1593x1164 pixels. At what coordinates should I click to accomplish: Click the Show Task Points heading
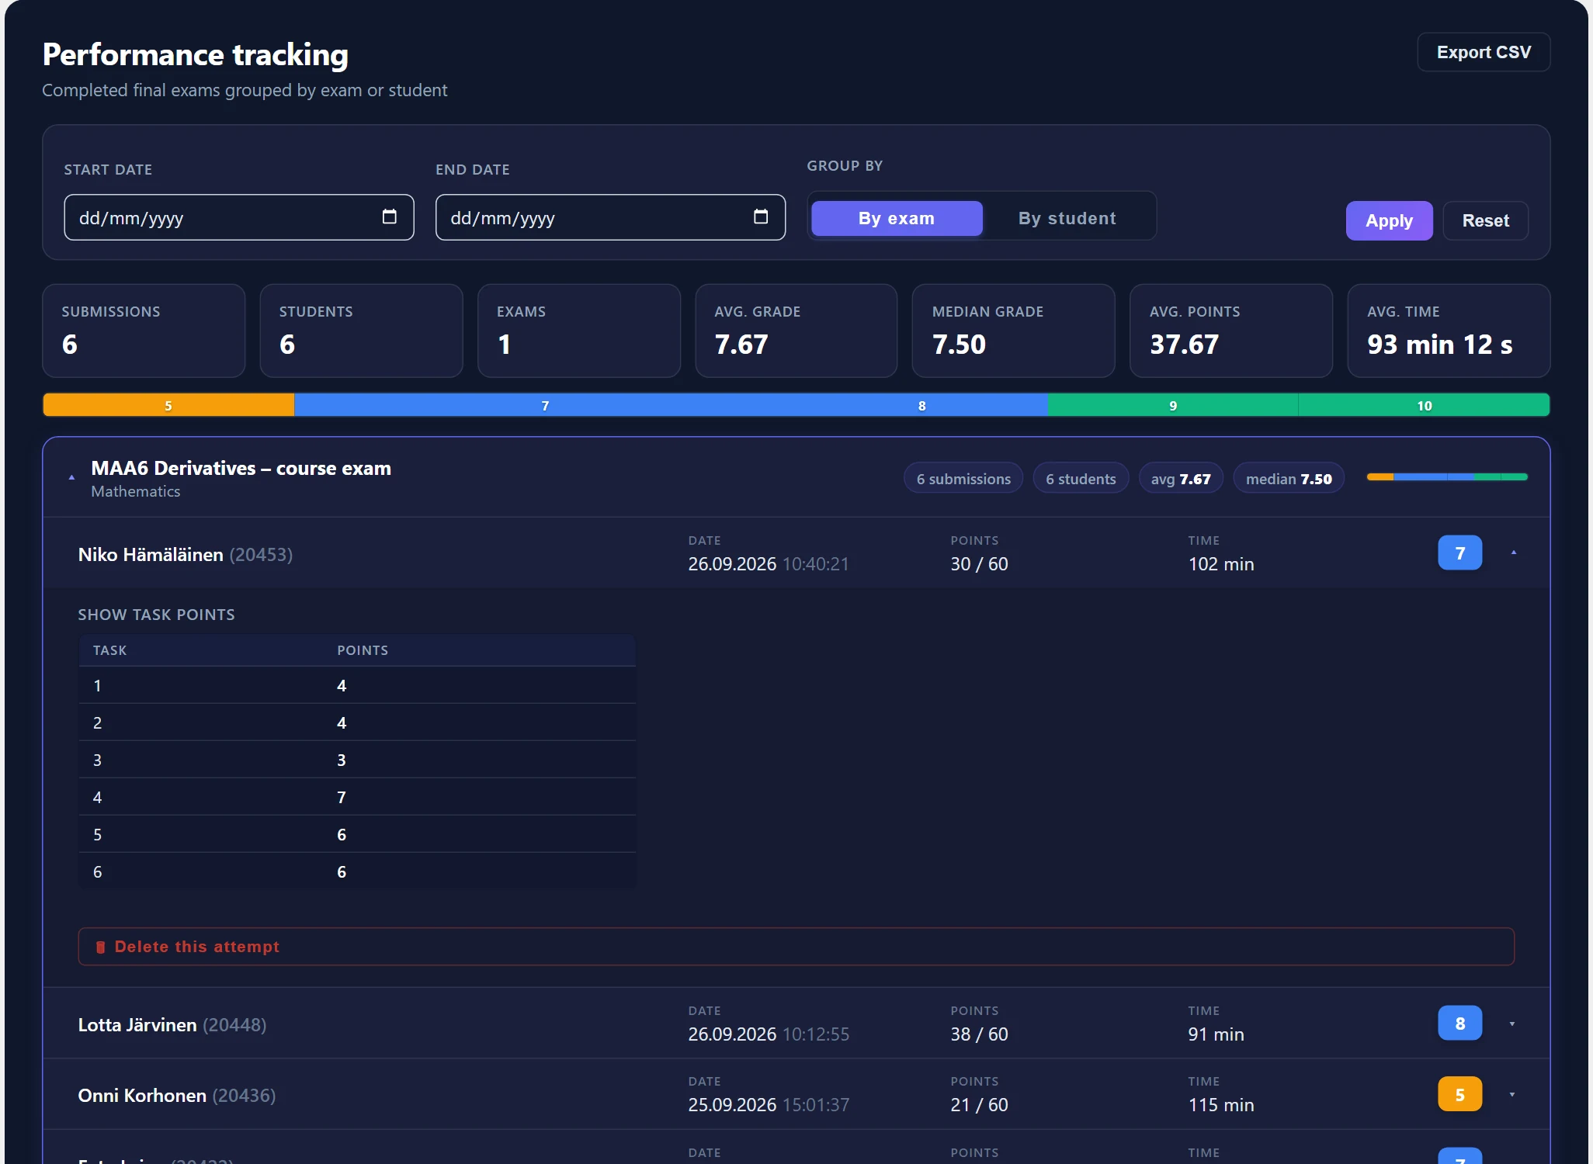pos(156,615)
